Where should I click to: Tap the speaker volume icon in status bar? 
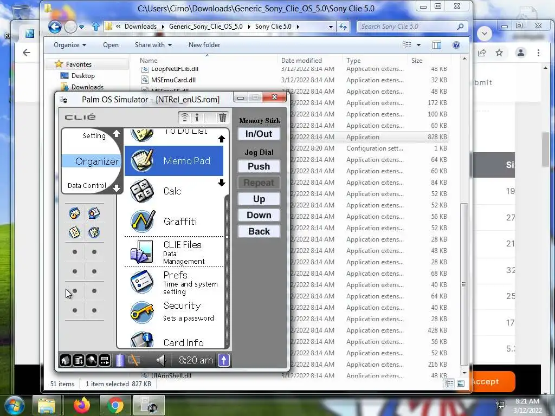tap(161, 360)
